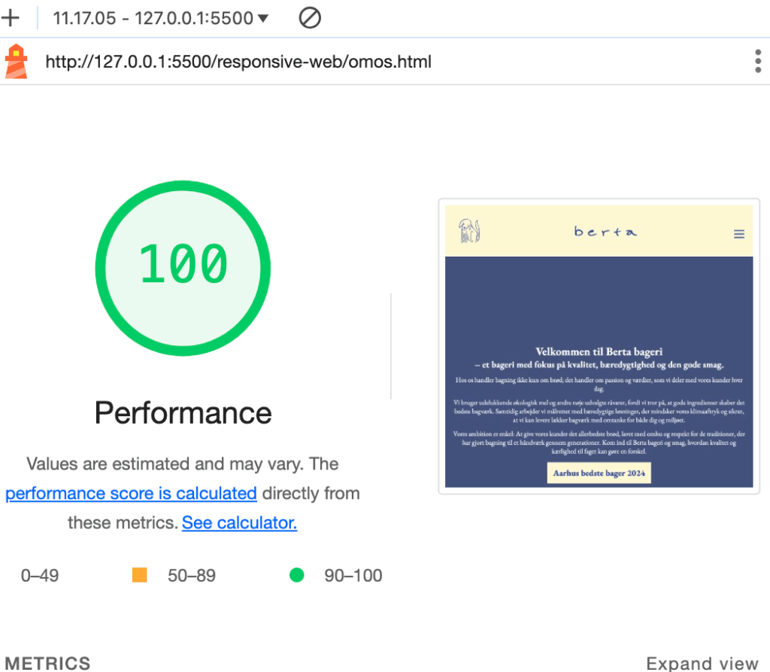Click the berta wordmark in preview

pos(605,232)
